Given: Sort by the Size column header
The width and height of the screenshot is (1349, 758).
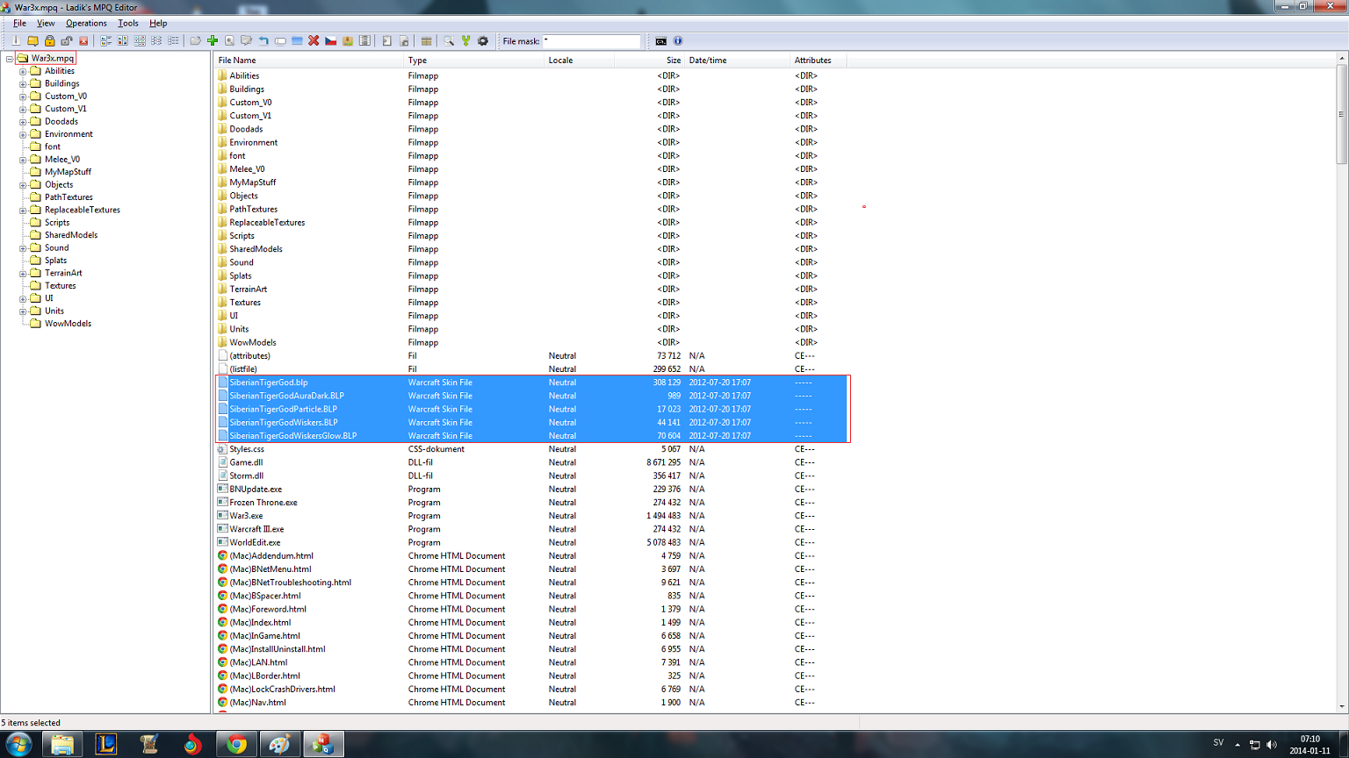Looking at the screenshot, I should click(x=650, y=61).
